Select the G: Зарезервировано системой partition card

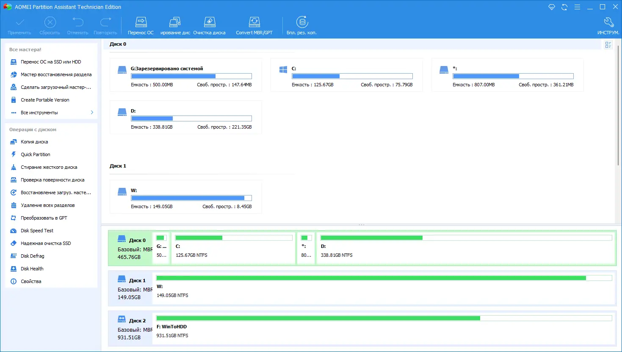click(186, 75)
